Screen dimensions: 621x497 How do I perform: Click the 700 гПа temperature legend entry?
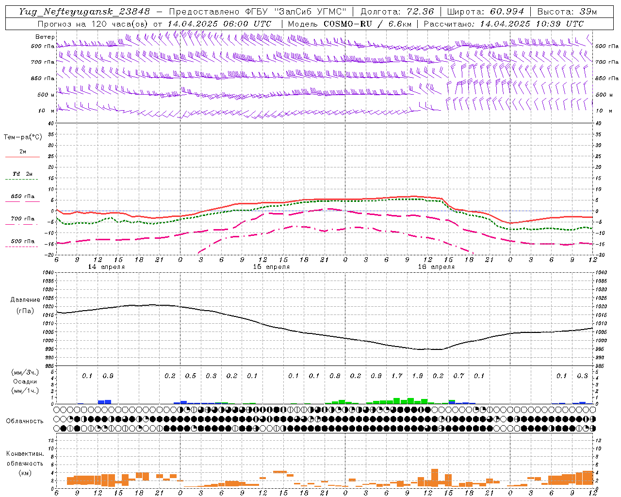22,219
